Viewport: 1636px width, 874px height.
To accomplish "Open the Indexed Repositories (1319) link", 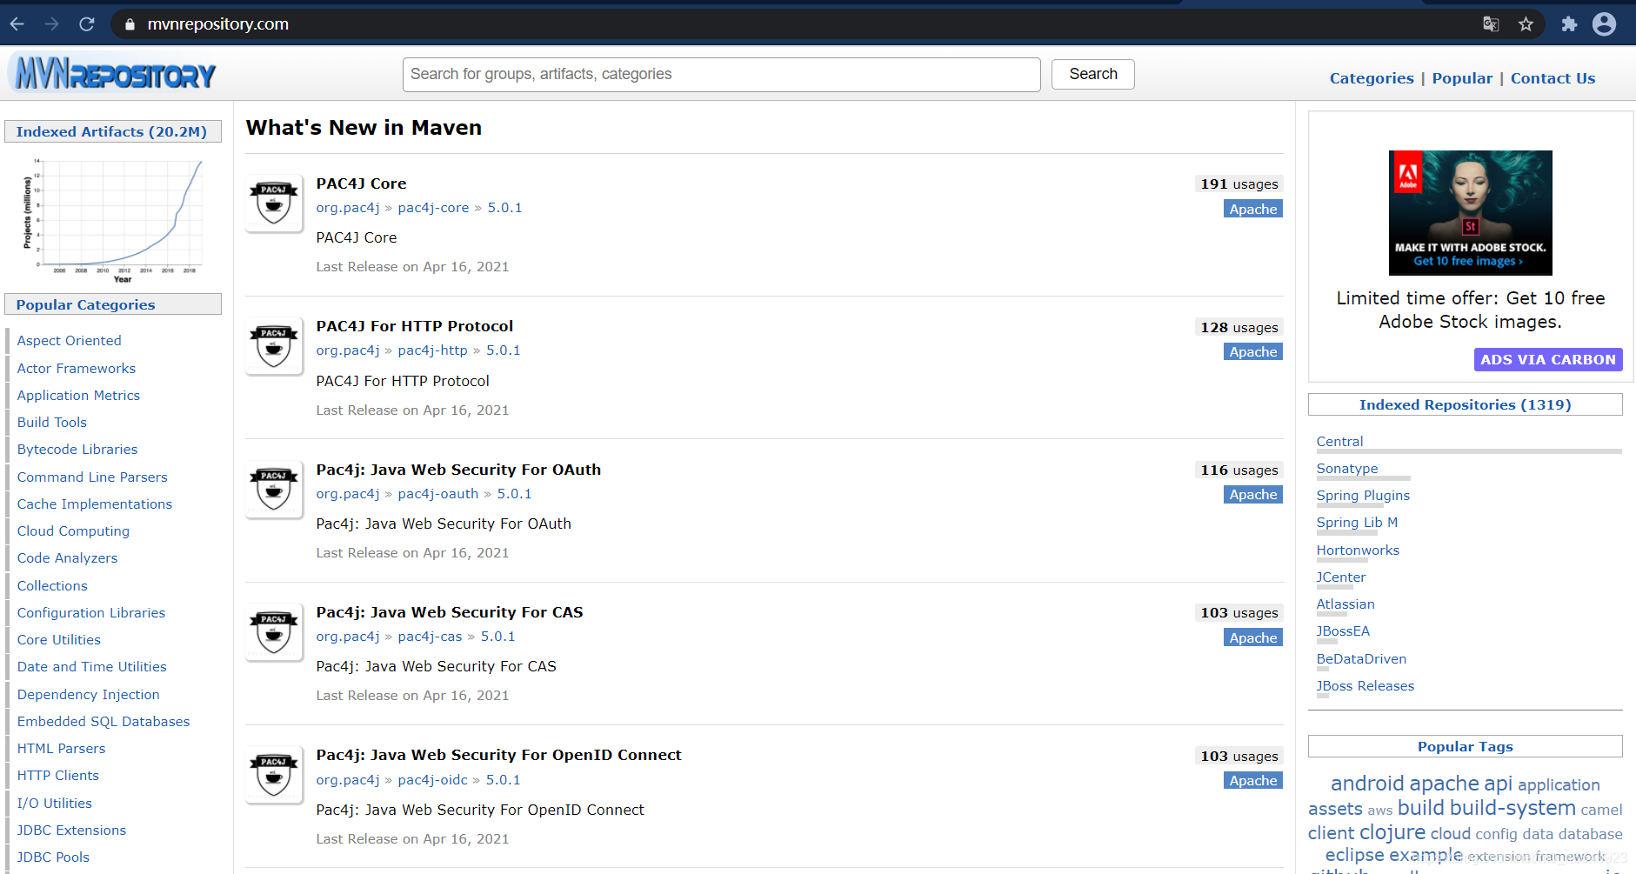I will coord(1466,405).
